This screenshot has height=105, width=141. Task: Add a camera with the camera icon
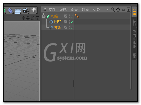point(26,10)
